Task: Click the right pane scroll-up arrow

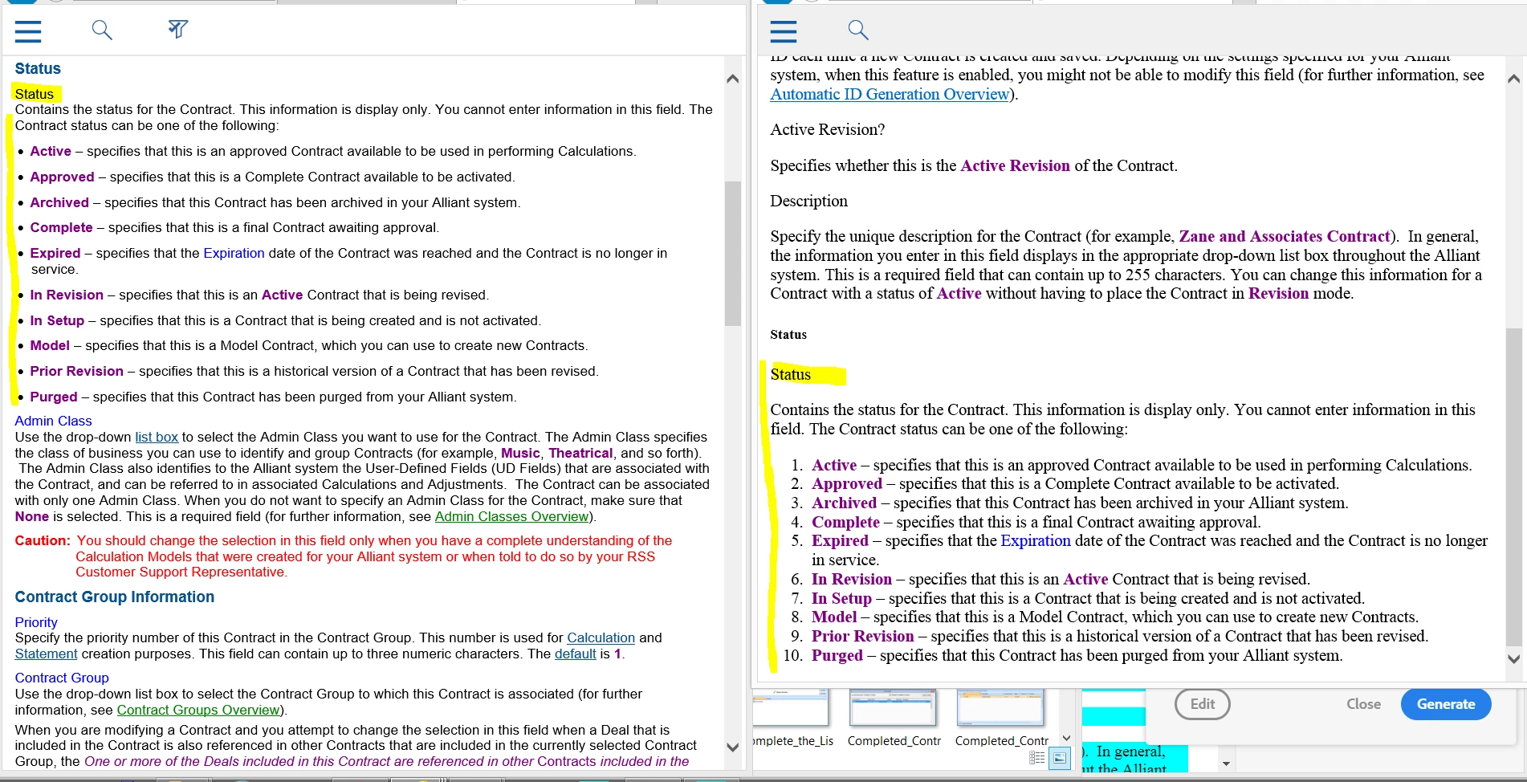Action: pyautogui.click(x=1514, y=79)
